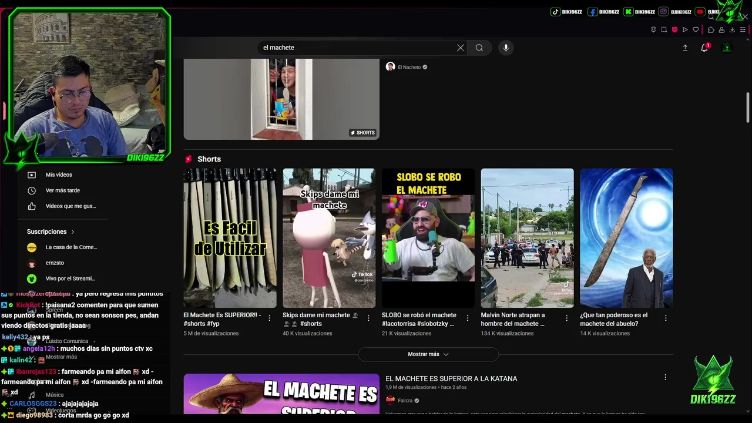Click the SHORTS badge on top thumbnail

[x=362, y=133]
